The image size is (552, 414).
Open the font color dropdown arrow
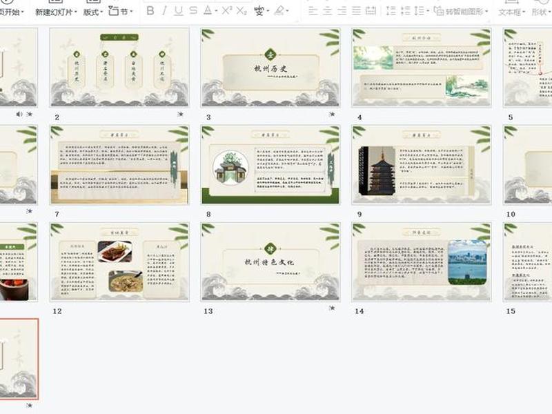(216, 11)
